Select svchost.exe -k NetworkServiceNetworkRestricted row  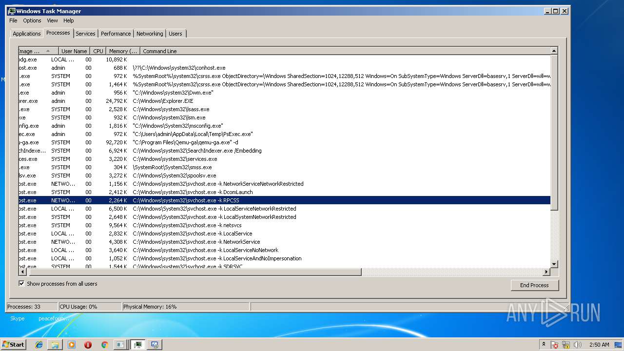(x=284, y=184)
